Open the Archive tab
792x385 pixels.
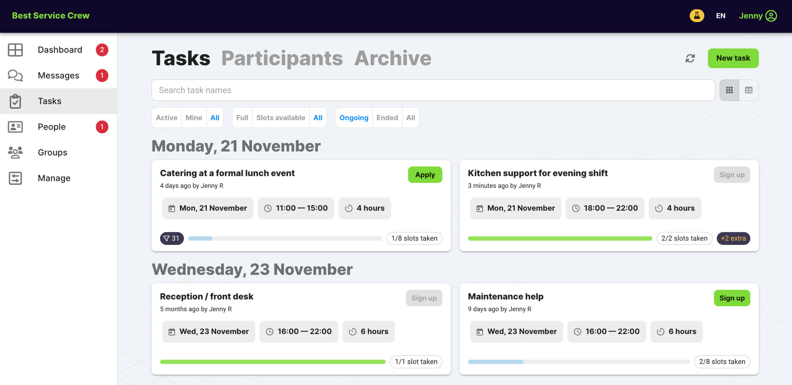[x=392, y=58]
